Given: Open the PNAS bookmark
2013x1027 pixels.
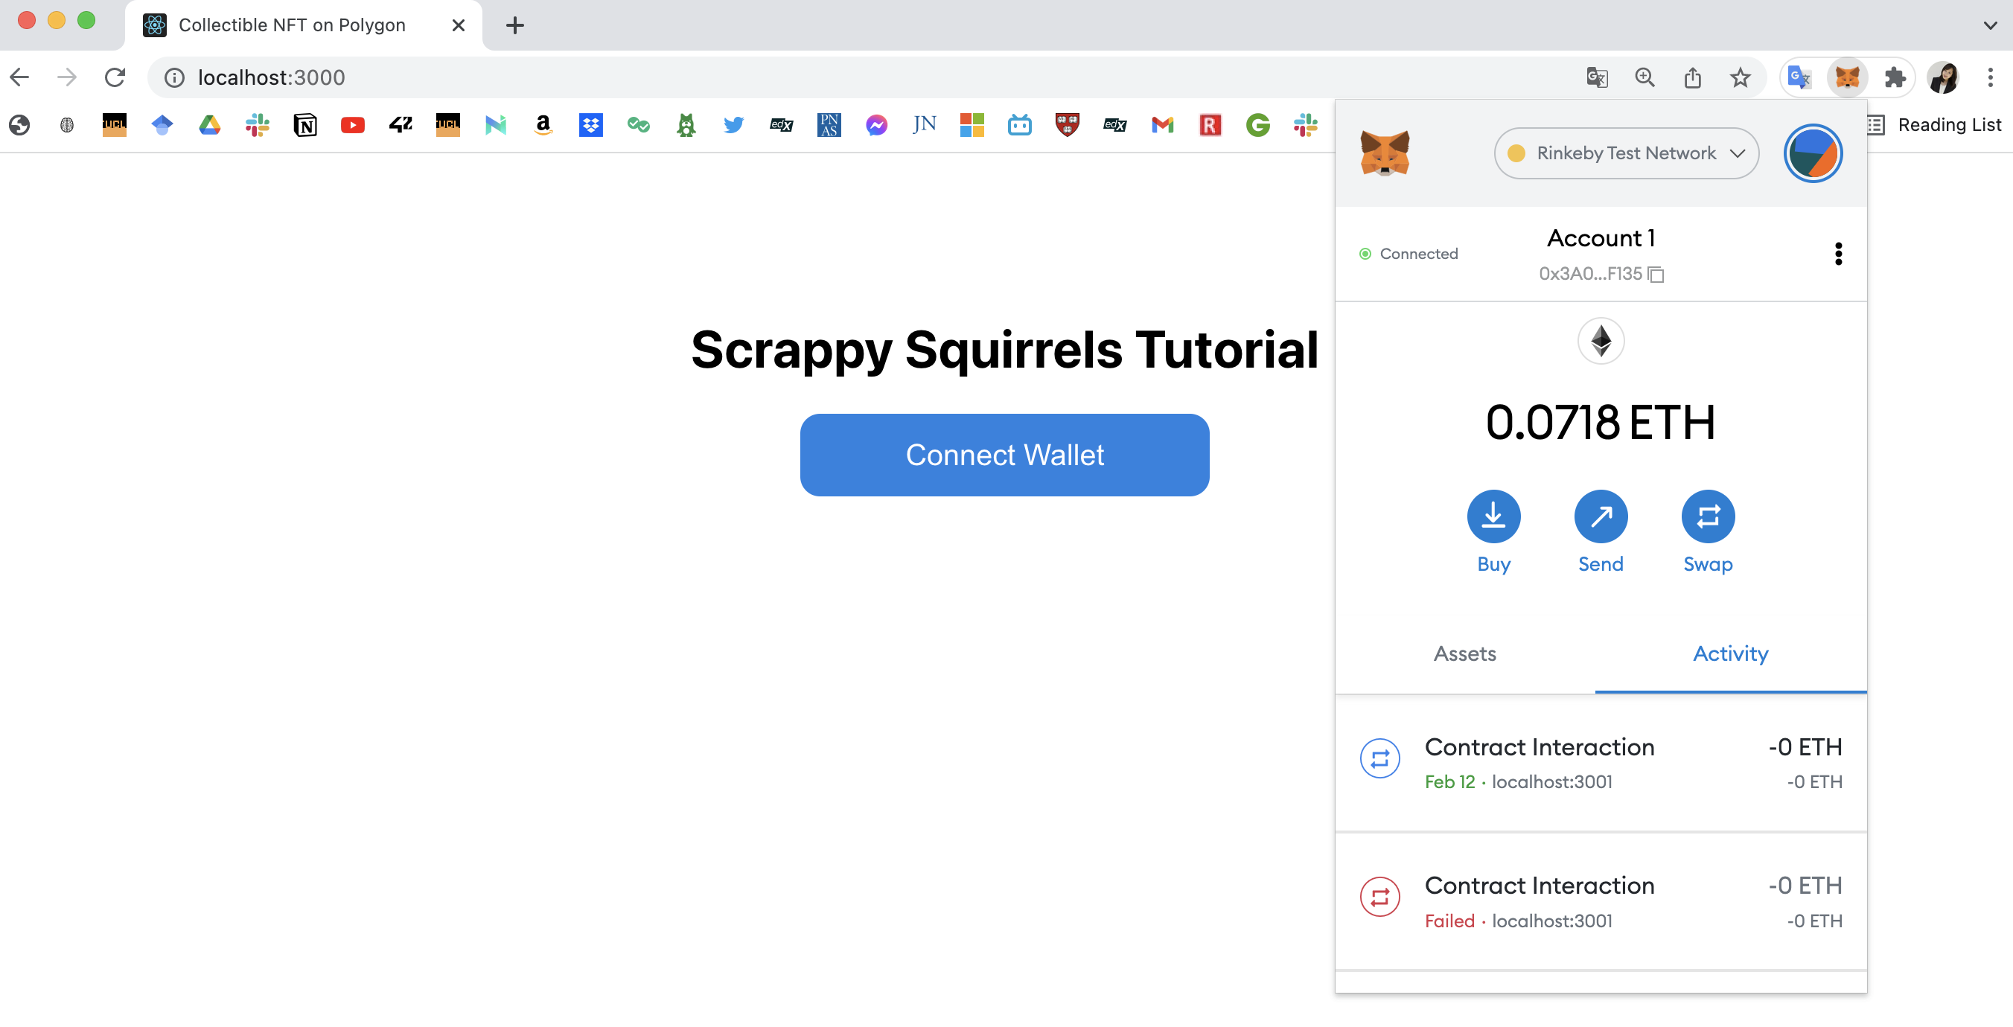Looking at the screenshot, I should [829, 125].
